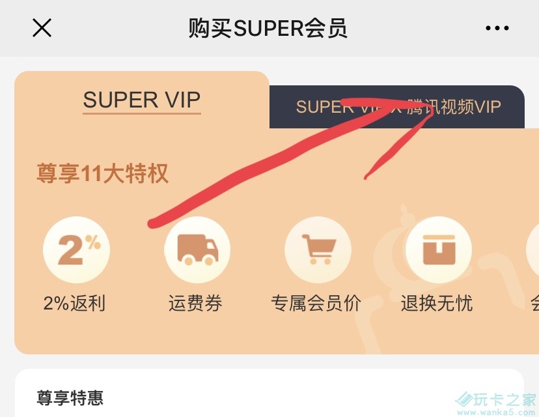Tap the partially visible fifth privilege icon
The width and height of the screenshot is (539, 417).
pos(532,250)
